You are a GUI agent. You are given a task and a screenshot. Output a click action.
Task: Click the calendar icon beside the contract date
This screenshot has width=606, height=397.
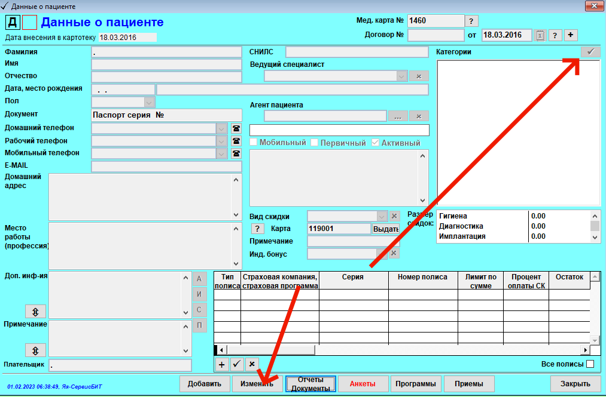click(540, 35)
